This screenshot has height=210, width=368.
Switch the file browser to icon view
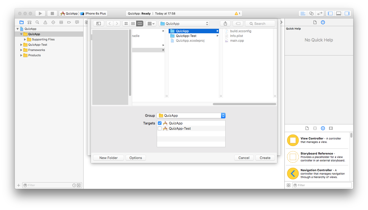(x=126, y=24)
